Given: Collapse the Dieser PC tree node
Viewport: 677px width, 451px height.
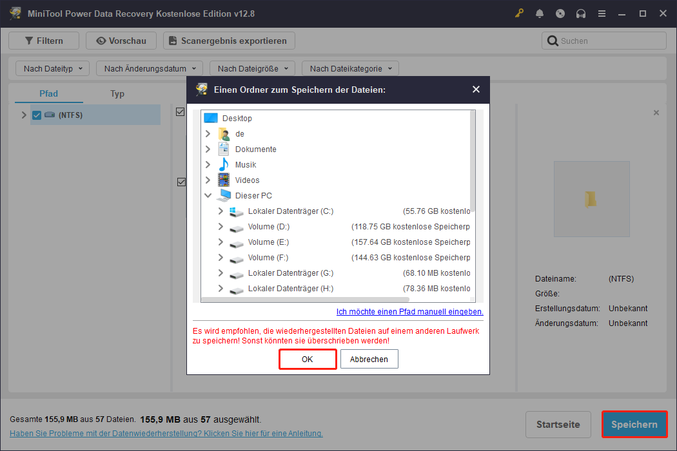Looking at the screenshot, I should point(208,195).
